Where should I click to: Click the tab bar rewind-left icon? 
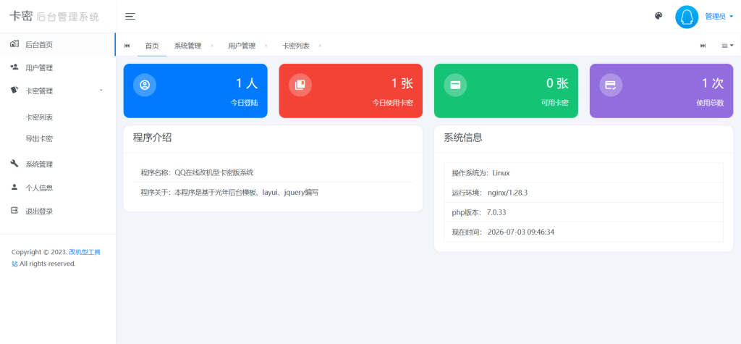(127, 46)
